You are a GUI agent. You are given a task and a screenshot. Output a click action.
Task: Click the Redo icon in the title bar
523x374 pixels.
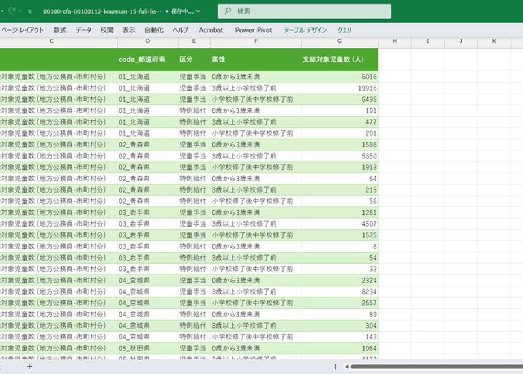tap(12, 11)
